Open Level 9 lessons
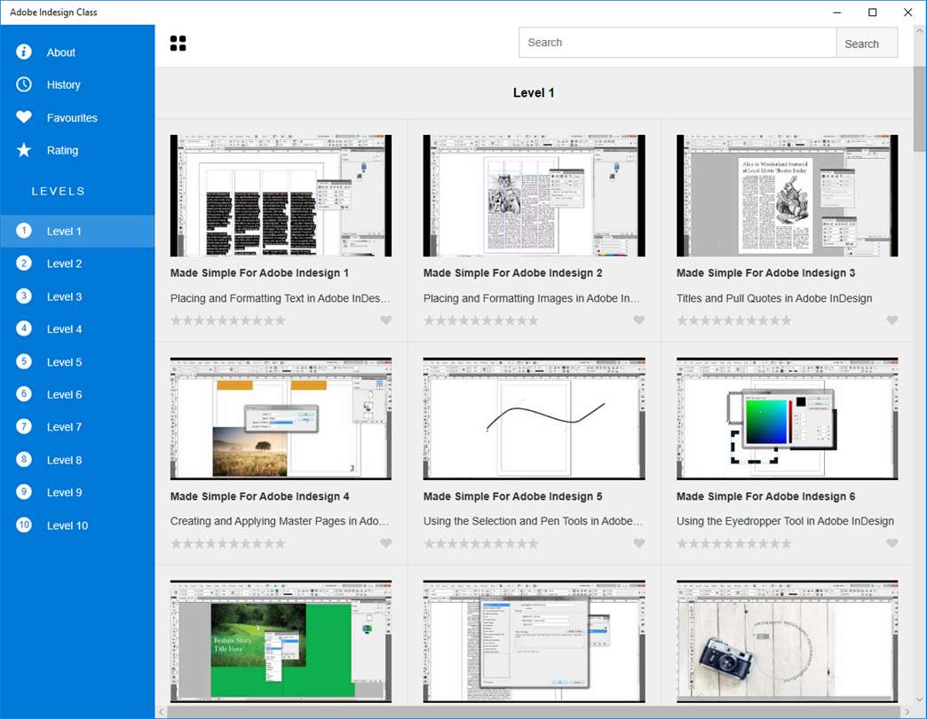Image resolution: width=927 pixels, height=719 pixels. click(77, 493)
